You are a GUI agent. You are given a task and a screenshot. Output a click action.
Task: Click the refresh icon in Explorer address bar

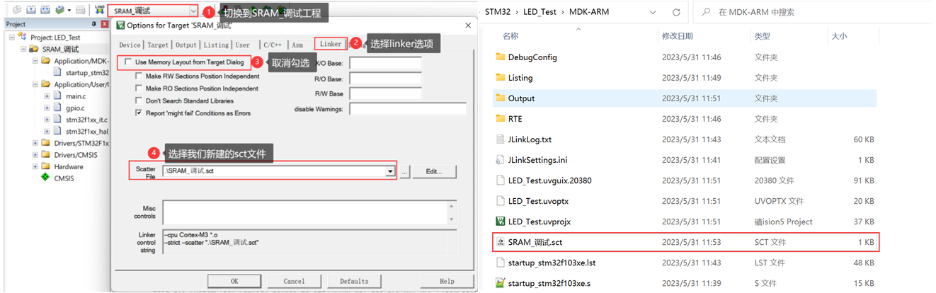pos(676,12)
